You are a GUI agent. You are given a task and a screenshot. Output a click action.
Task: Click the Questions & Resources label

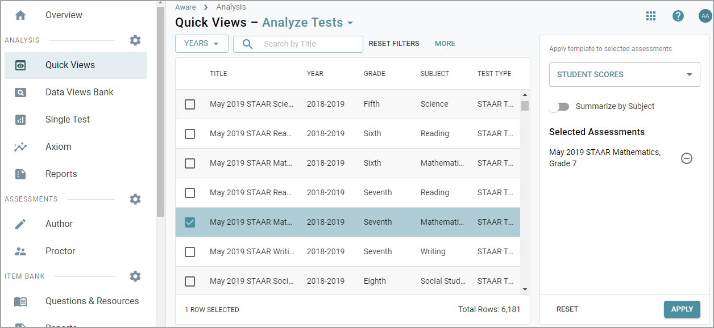(92, 301)
